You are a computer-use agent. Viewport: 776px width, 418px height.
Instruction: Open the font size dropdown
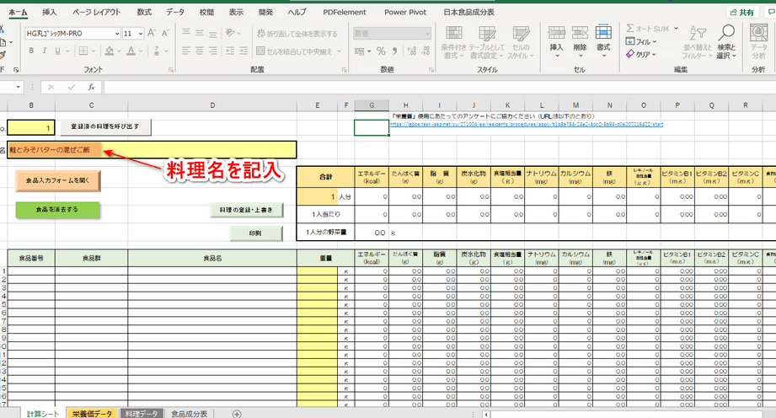click(140, 34)
